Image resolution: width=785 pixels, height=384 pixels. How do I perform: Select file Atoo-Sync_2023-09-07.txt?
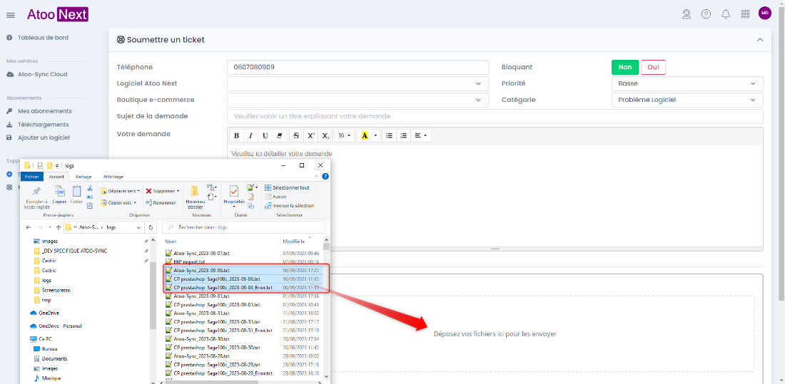(201, 254)
